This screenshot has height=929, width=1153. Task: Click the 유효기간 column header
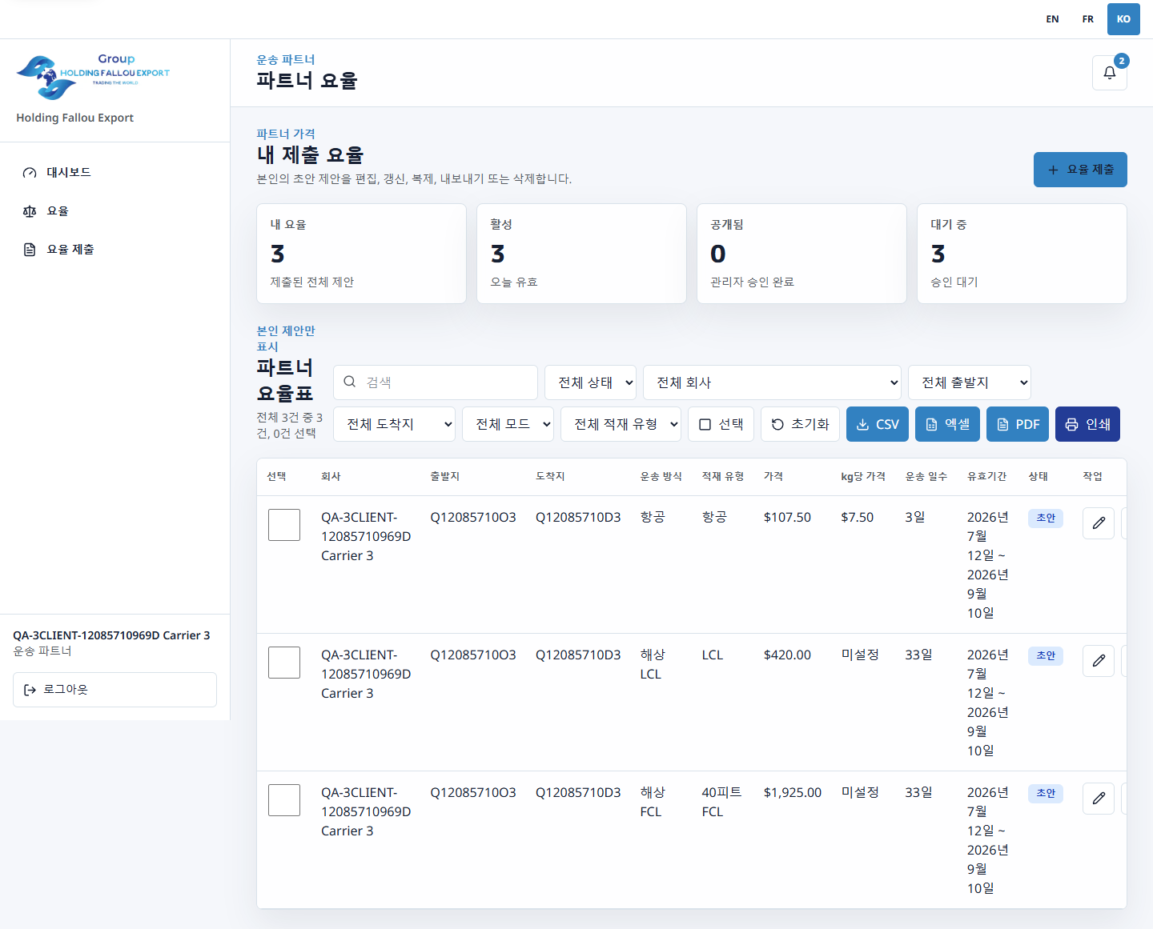click(x=987, y=476)
